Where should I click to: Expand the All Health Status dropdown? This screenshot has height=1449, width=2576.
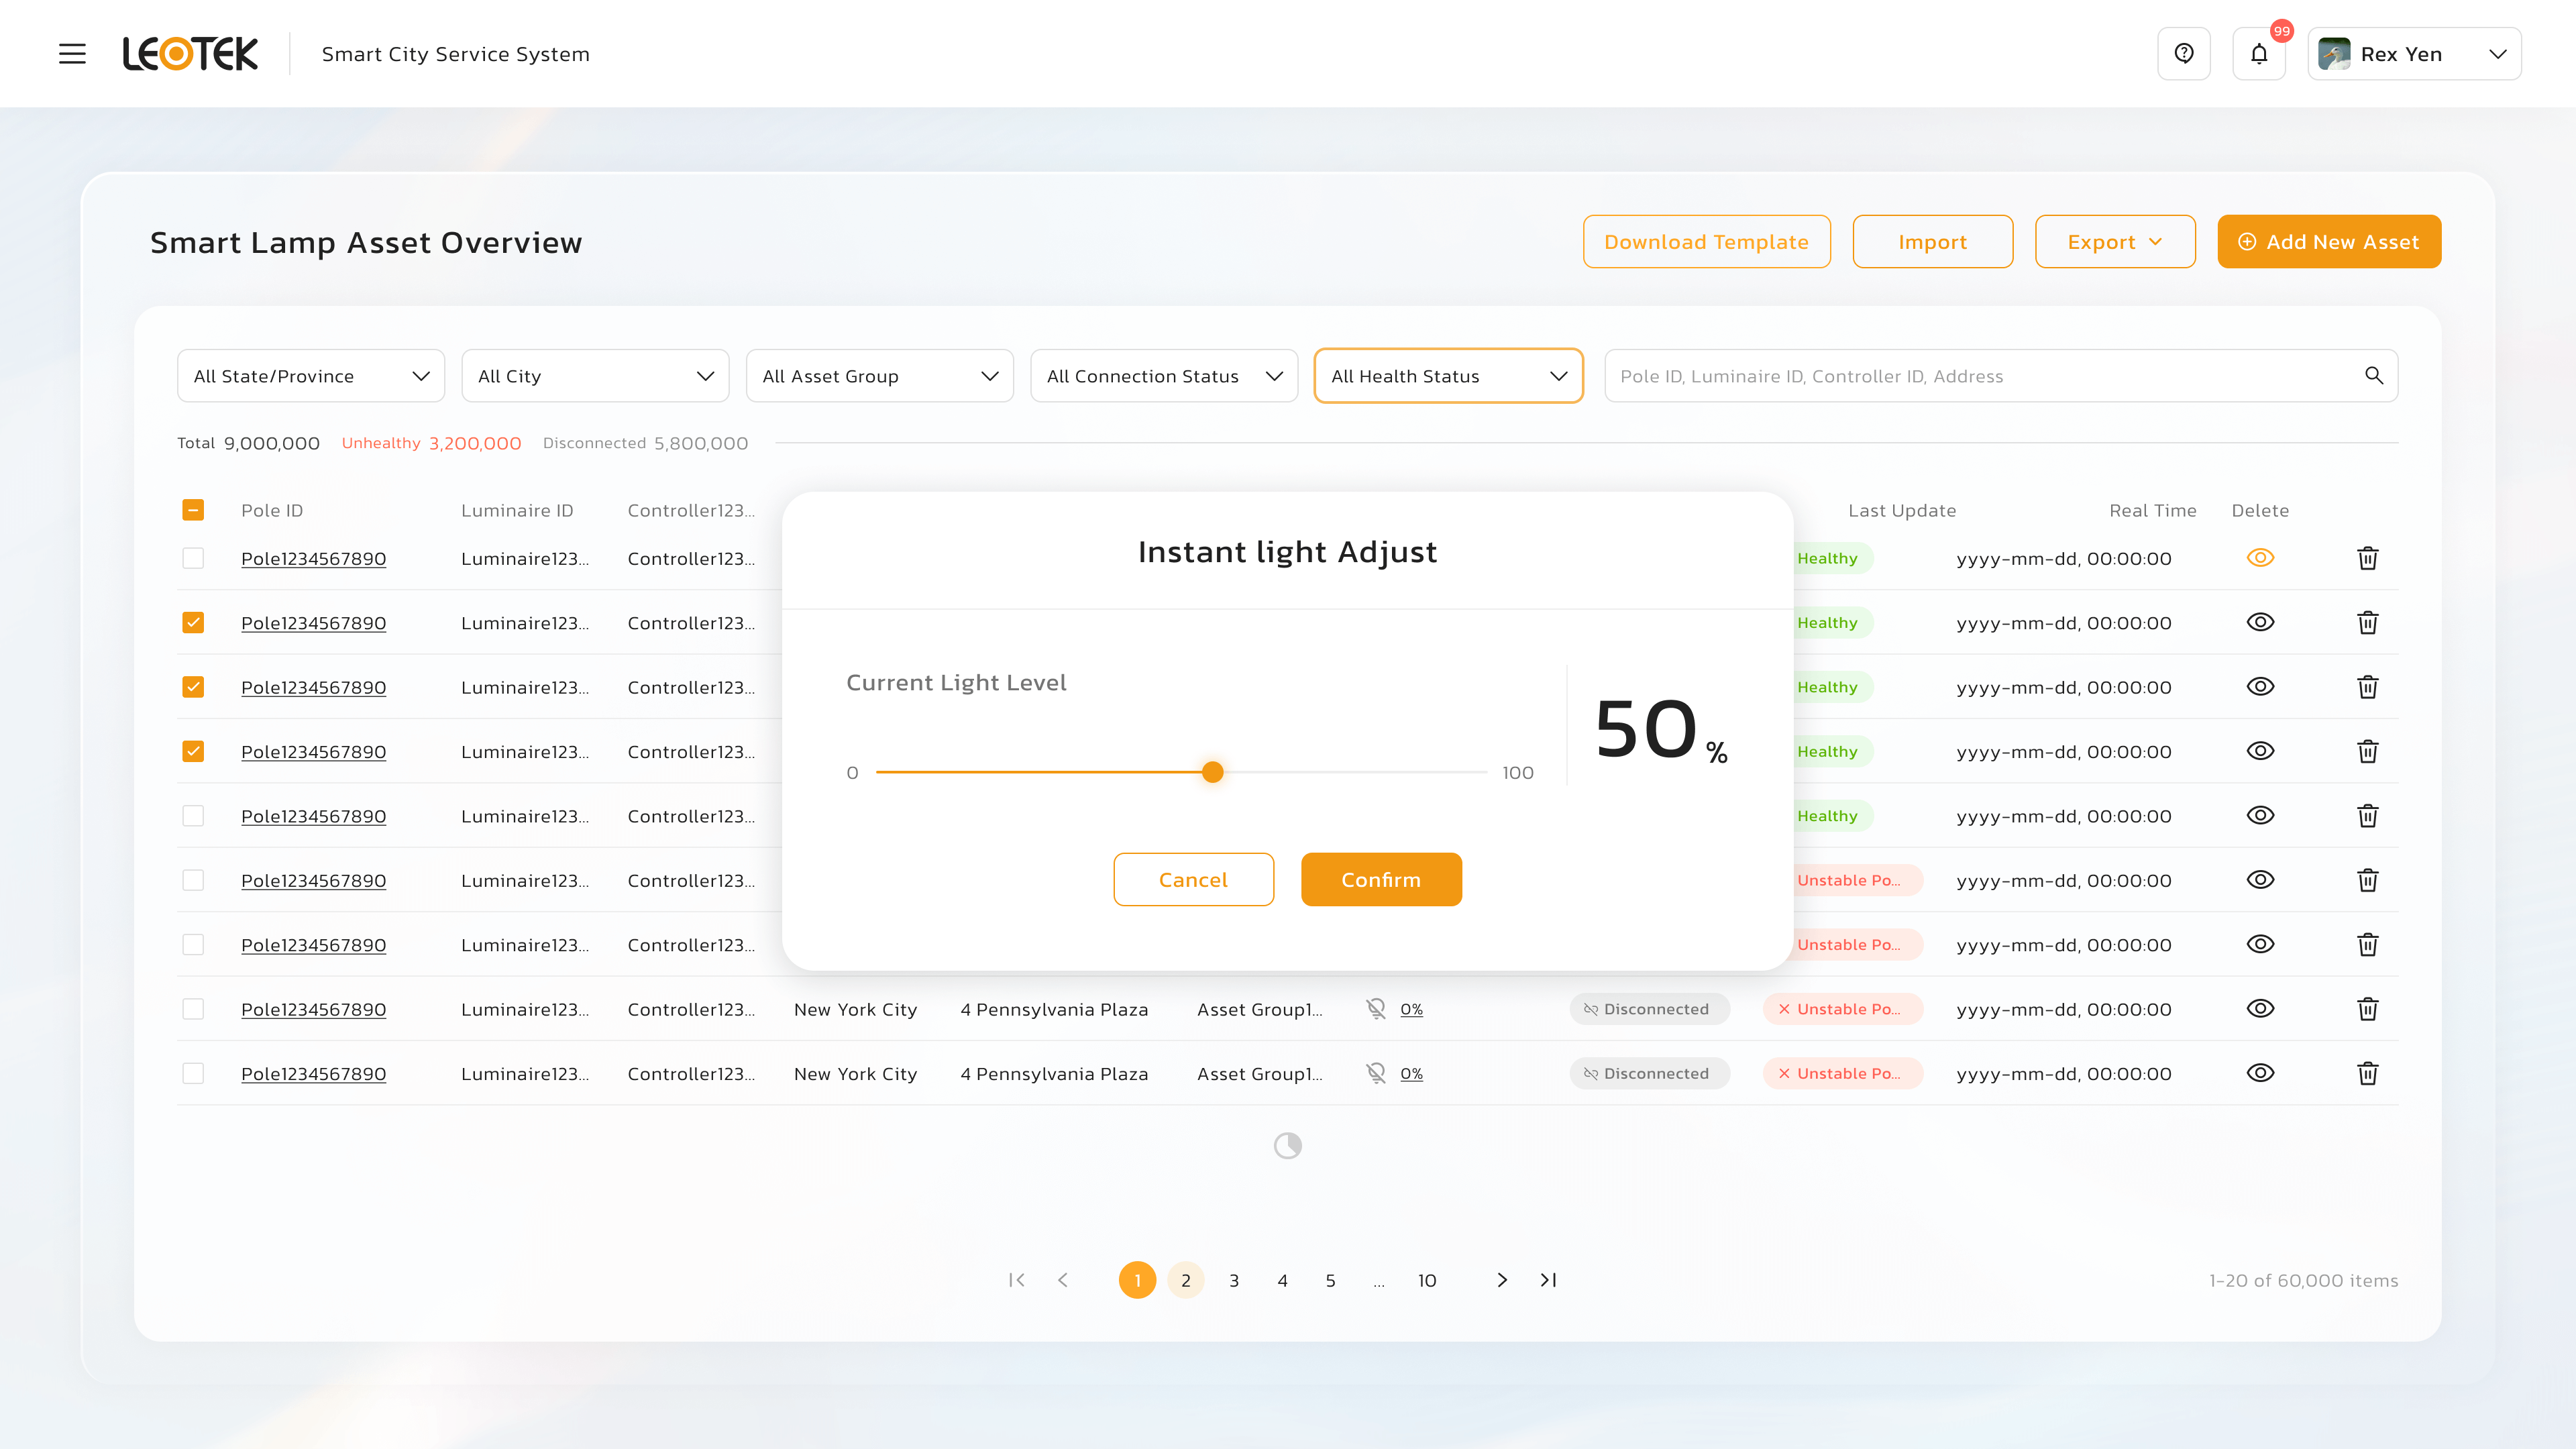click(x=1447, y=376)
